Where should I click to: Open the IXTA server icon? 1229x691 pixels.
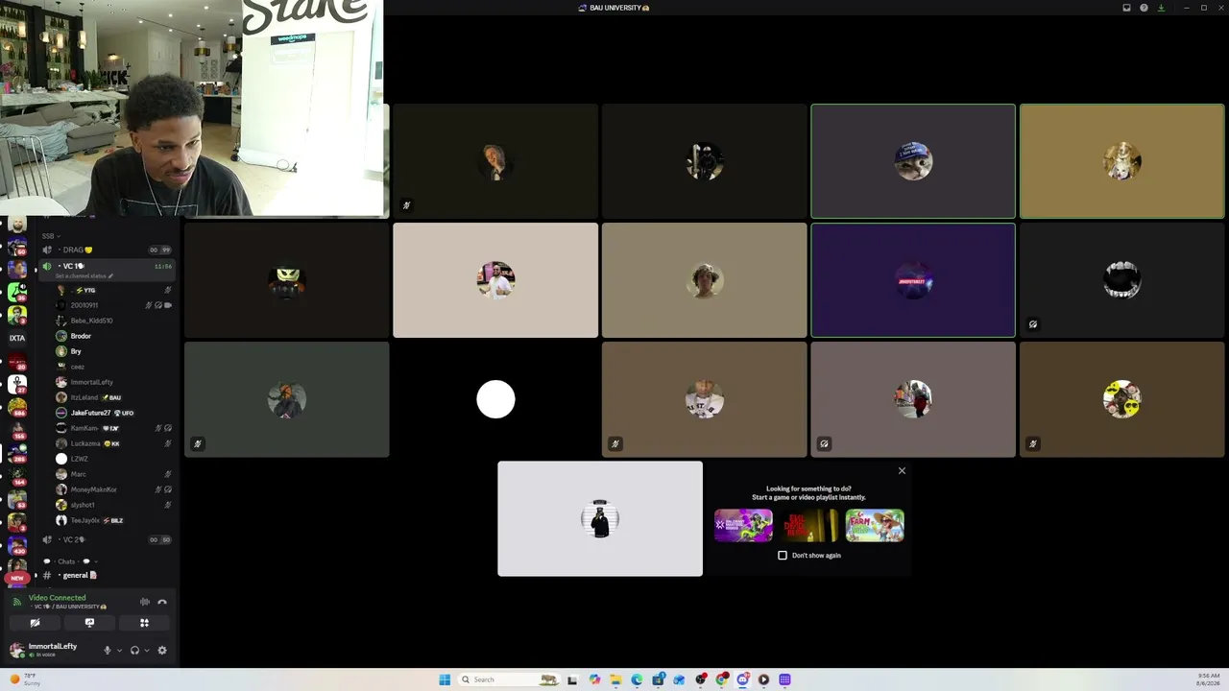tap(17, 338)
